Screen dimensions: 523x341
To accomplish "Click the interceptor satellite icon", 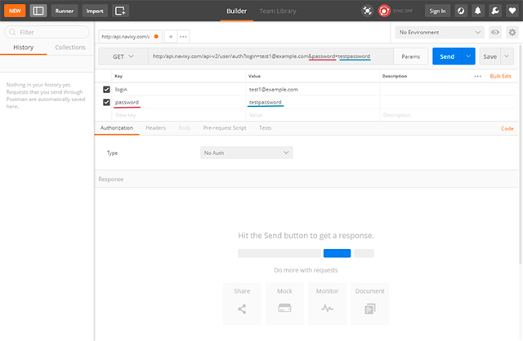I will click(367, 11).
